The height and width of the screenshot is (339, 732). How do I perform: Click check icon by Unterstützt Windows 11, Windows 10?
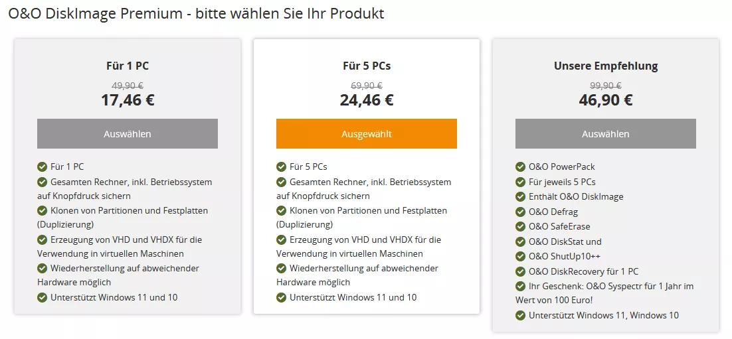521,316
